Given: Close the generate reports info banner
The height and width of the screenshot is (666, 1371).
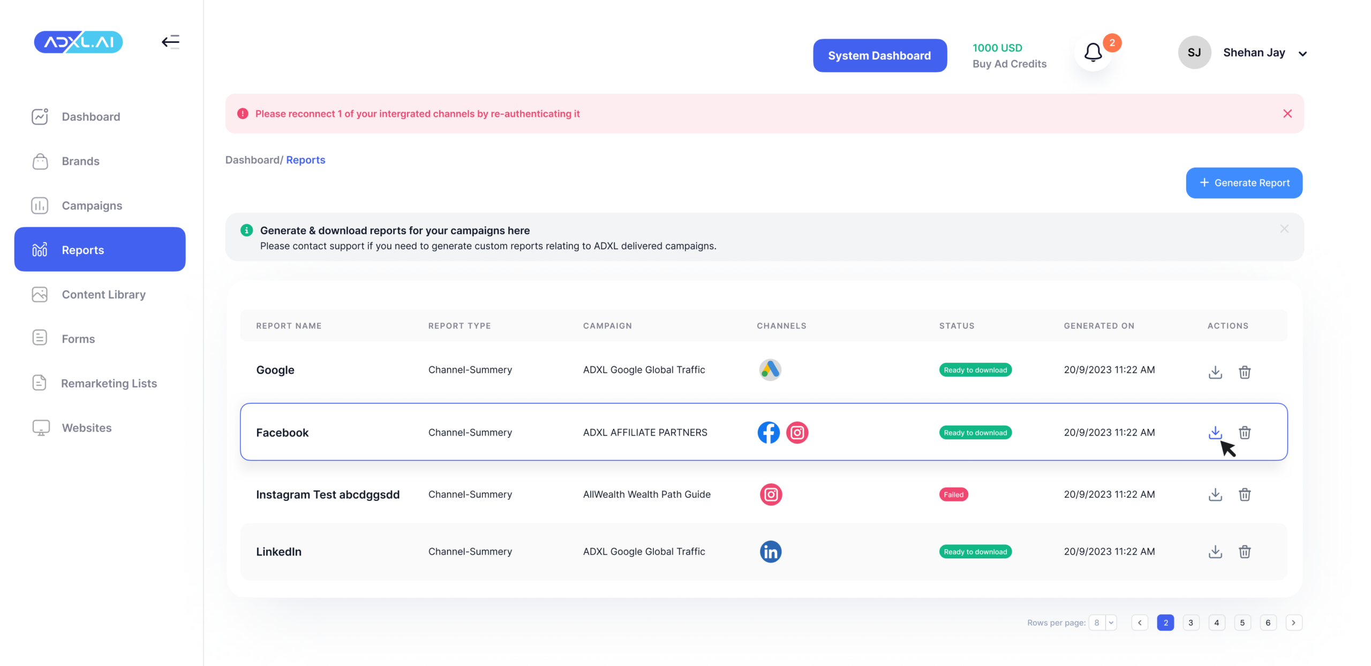Looking at the screenshot, I should (1284, 229).
